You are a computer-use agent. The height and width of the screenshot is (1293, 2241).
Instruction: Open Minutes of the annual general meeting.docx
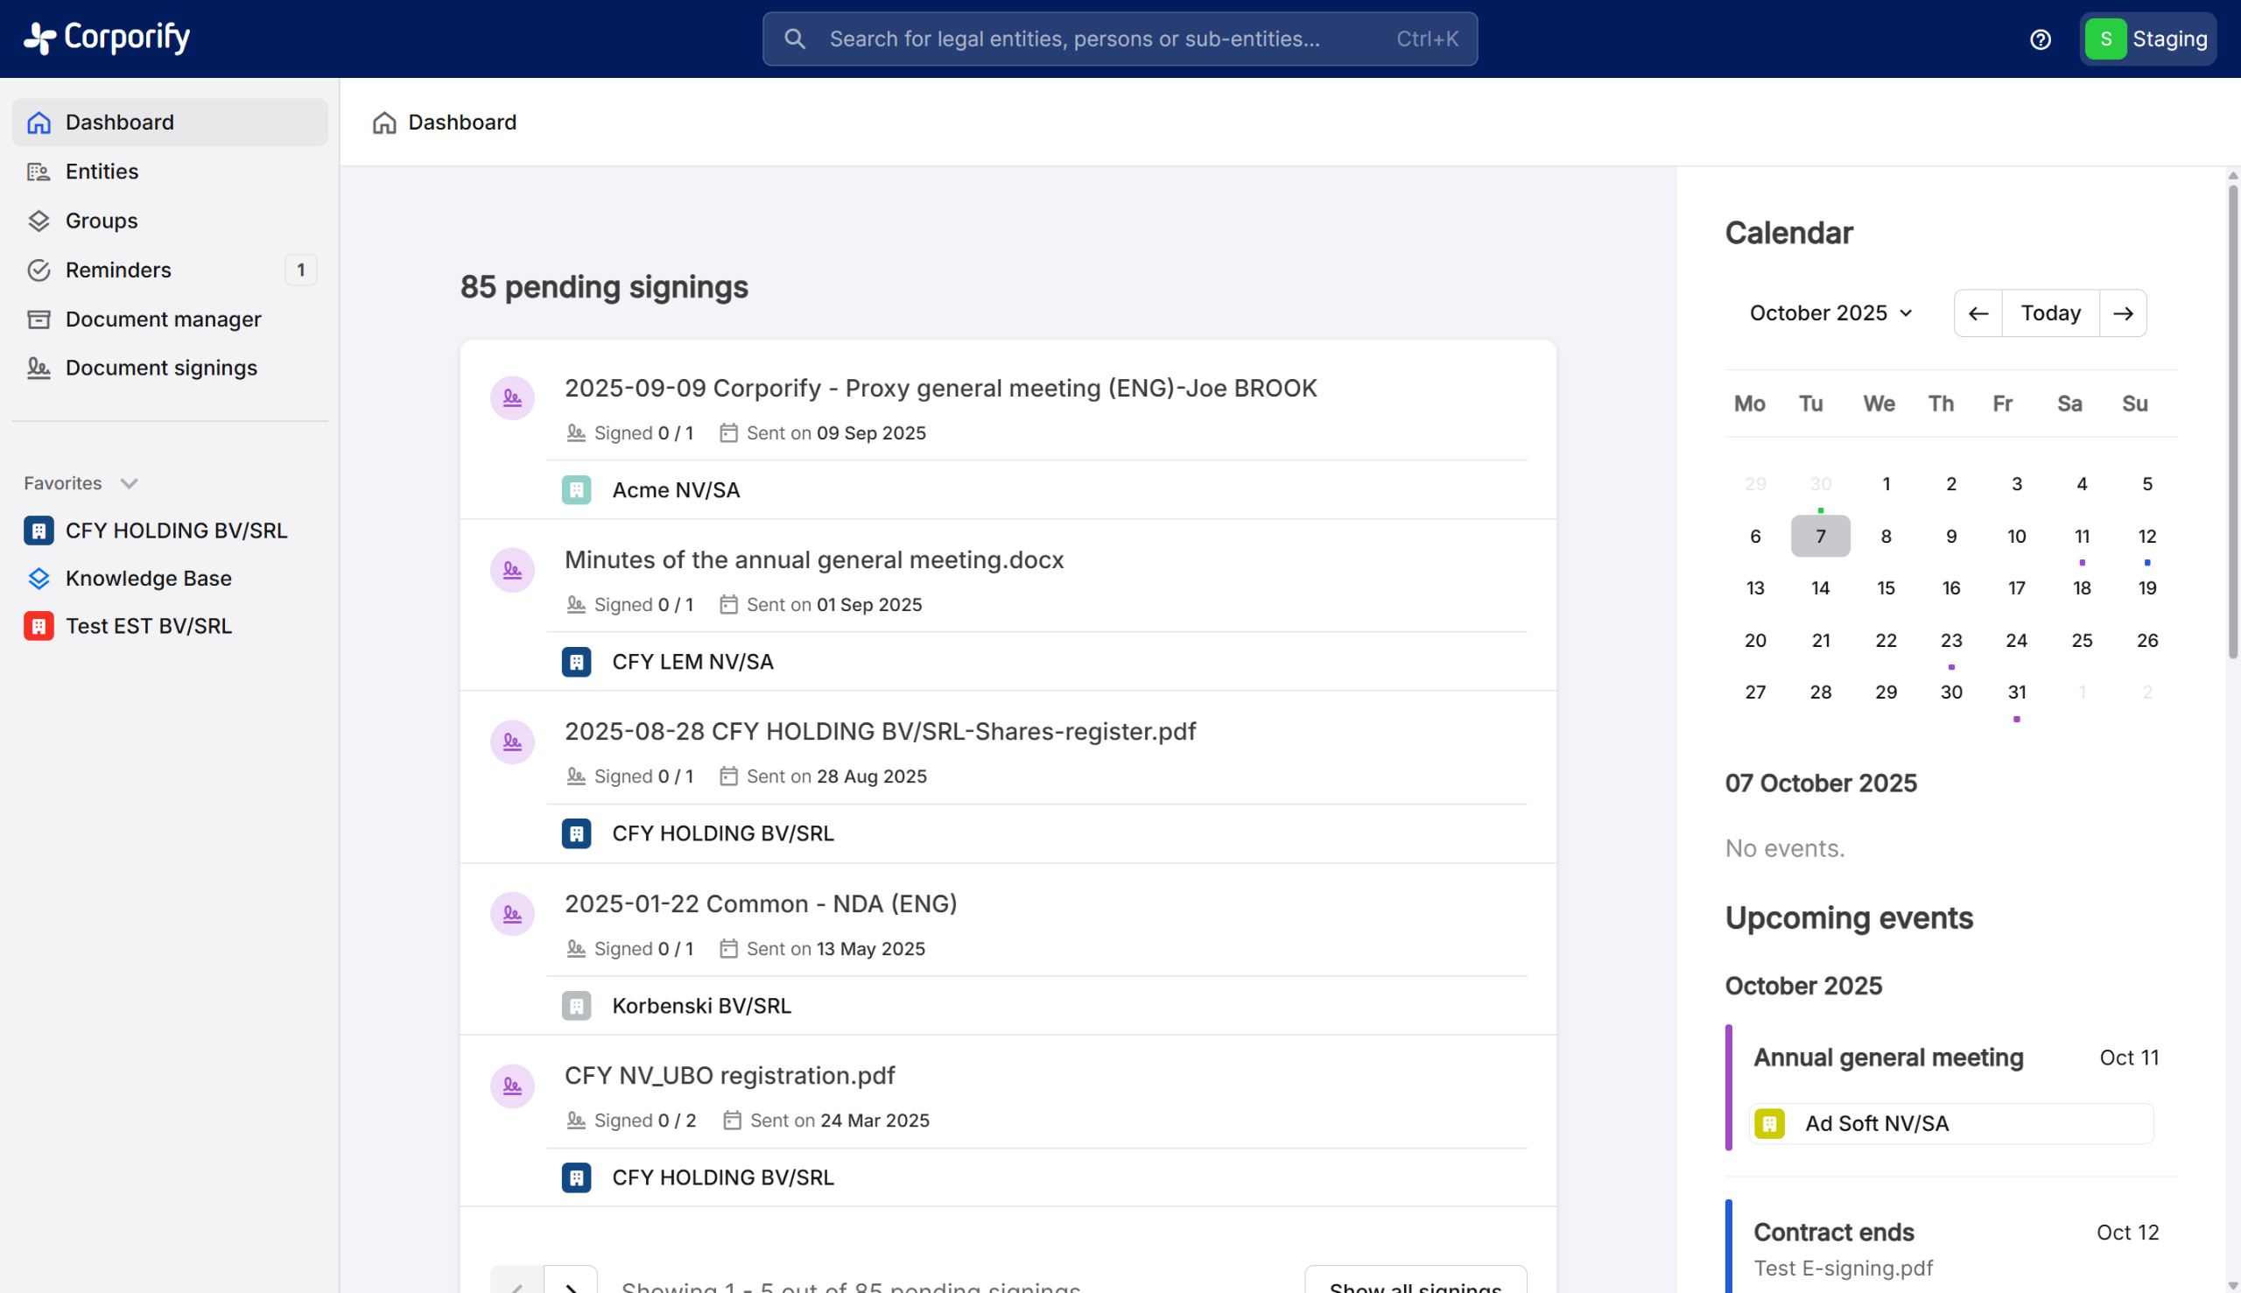tap(813, 559)
